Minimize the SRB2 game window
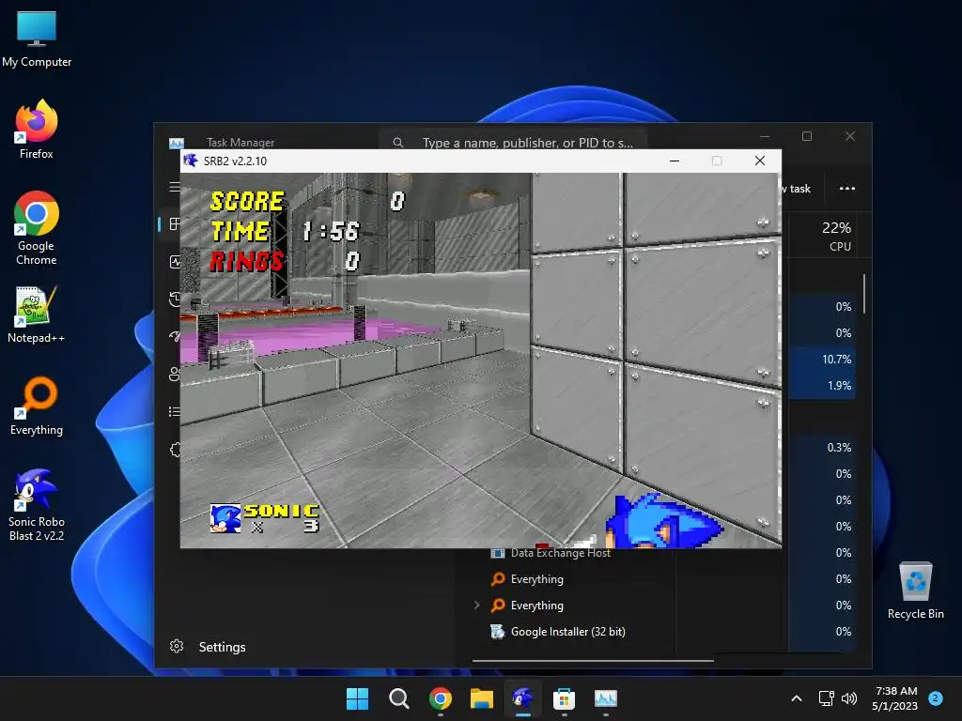The height and width of the screenshot is (721, 962). click(675, 161)
